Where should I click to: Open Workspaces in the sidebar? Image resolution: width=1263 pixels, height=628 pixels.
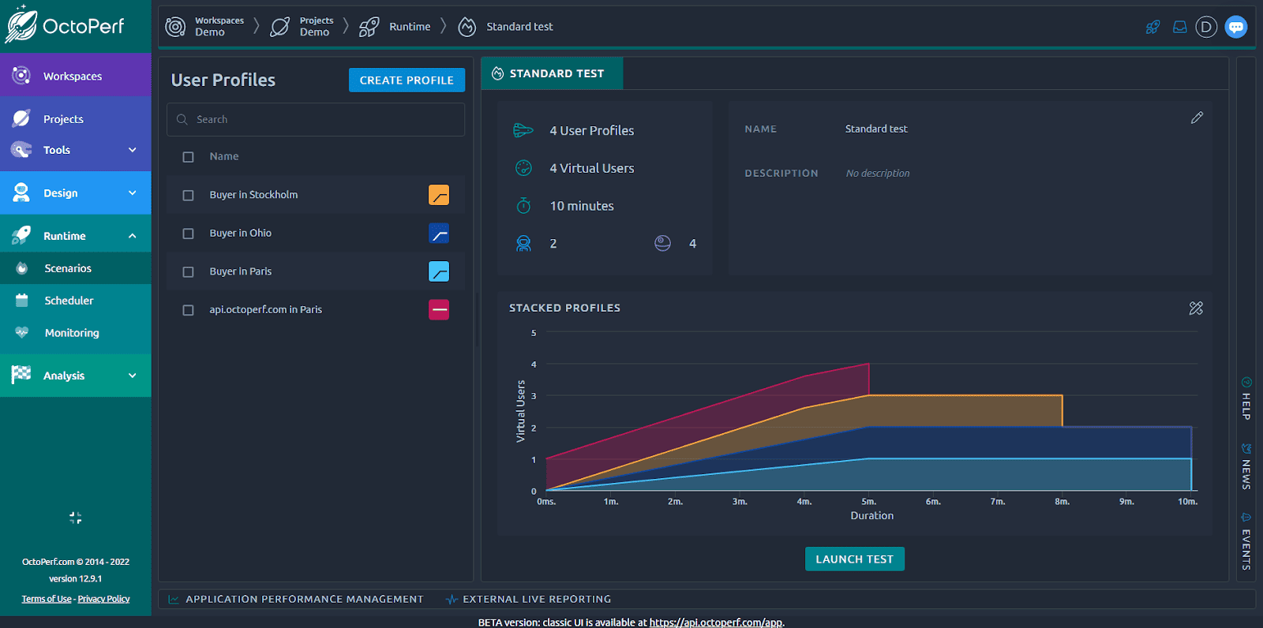(76, 76)
